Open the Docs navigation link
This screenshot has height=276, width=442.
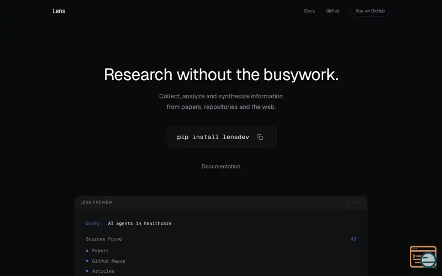click(309, 11)
